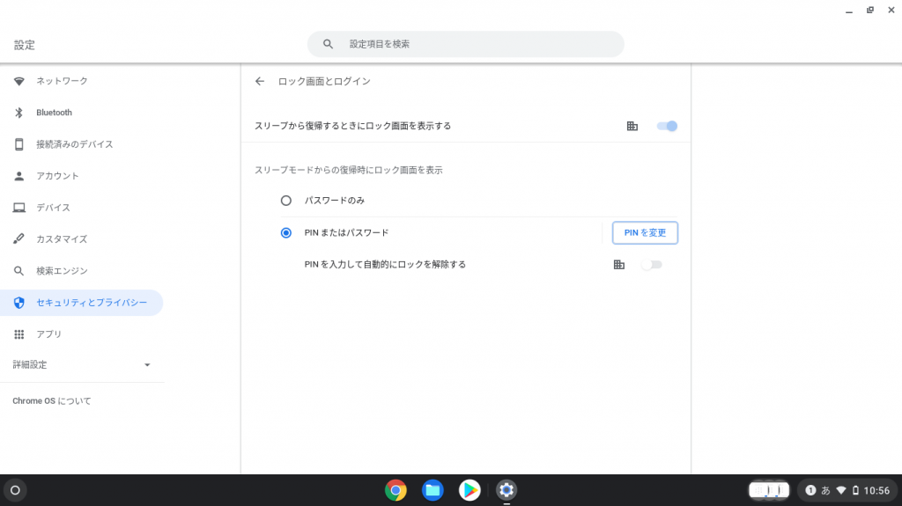The height and width of the screenshot is (506, 902).
Task: Click the 詳細設定 label
Action: tap(30, 364)
